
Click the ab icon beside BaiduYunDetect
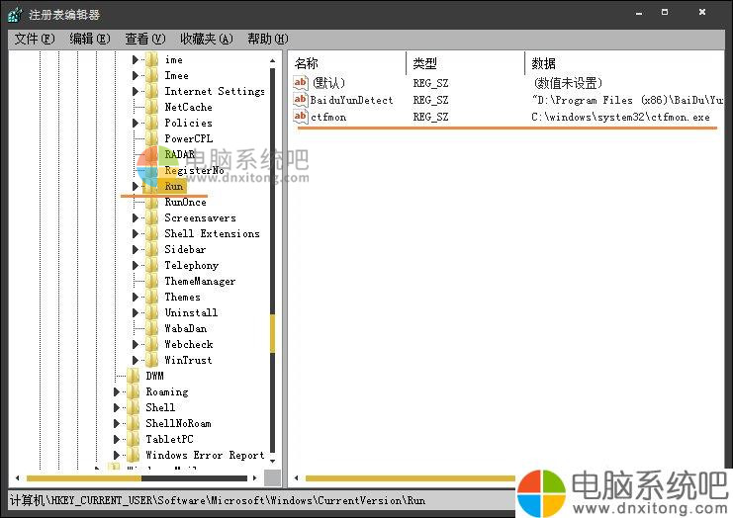(x=302, y=100)
